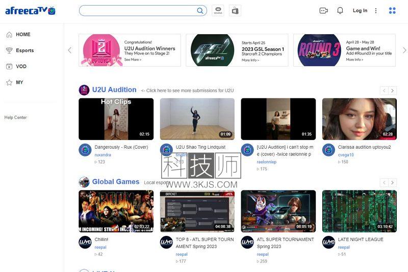The height and width of the screenshot is (272, 408).
Task: Open reepal avatar beside ATL SUPER TOURNAMENT Spring 2023
Action: [x=247, y=242]
